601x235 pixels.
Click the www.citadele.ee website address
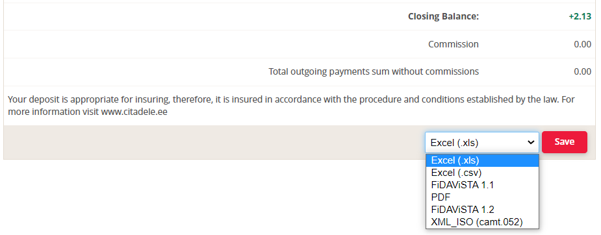(134, 113)
